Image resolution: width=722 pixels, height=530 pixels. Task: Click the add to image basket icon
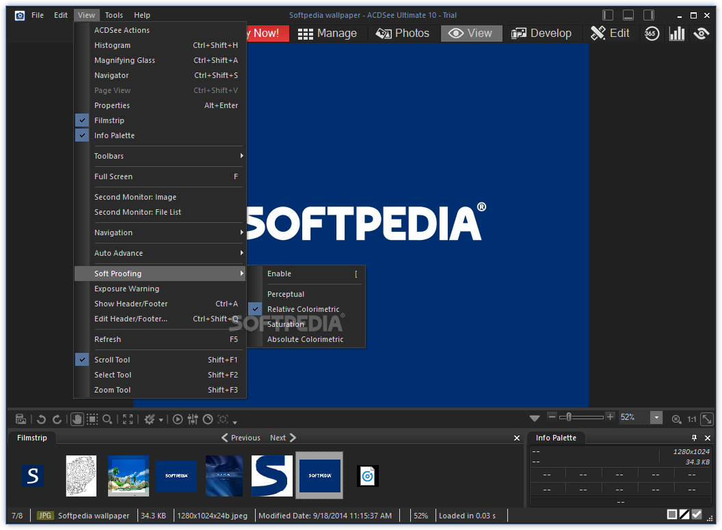tap(21, 419)
